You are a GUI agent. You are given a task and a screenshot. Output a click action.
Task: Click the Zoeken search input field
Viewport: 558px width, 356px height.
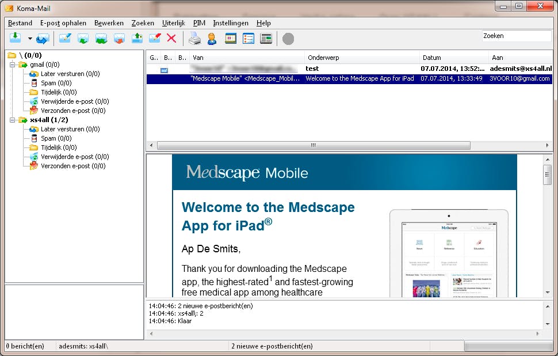(517, 36)
